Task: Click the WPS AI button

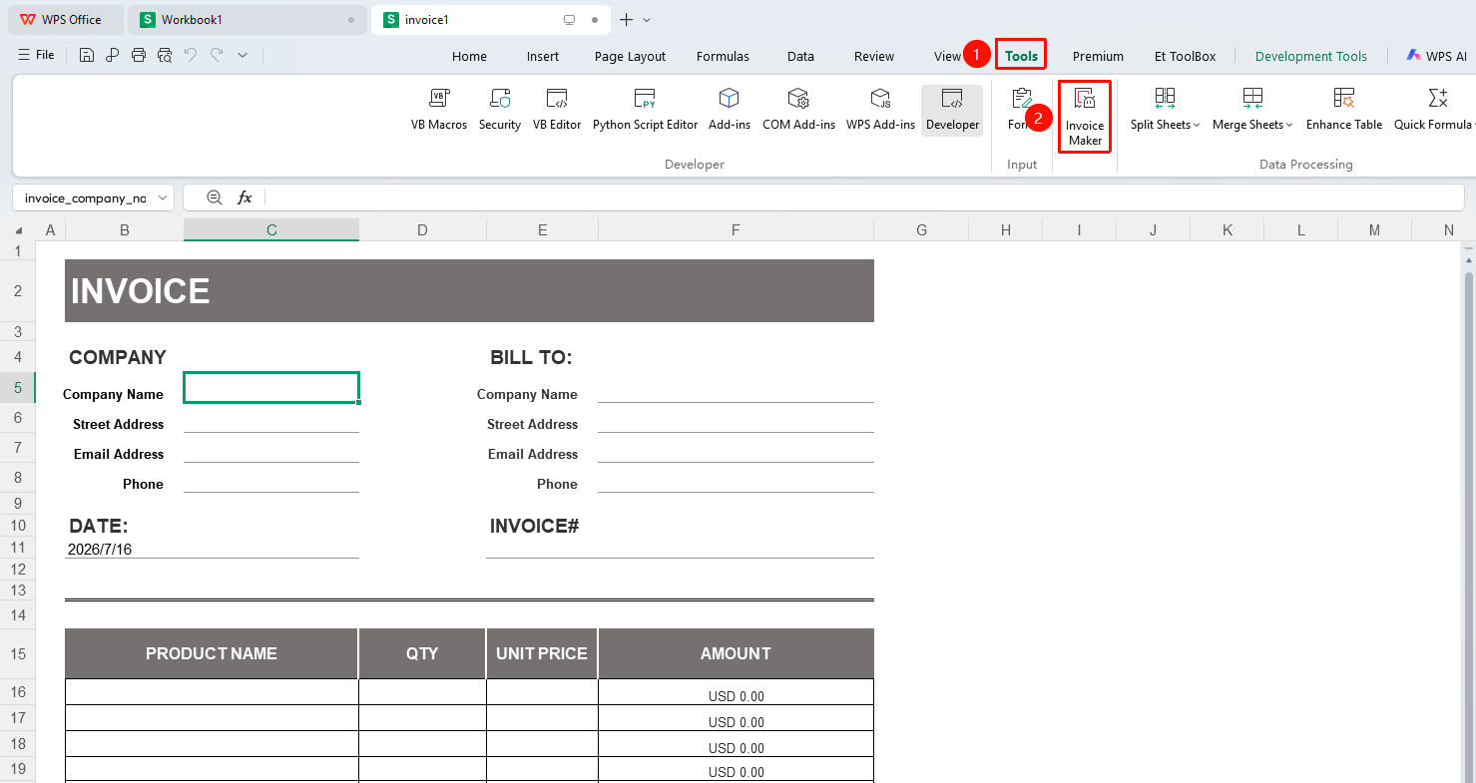Action: coord(1437,56)
